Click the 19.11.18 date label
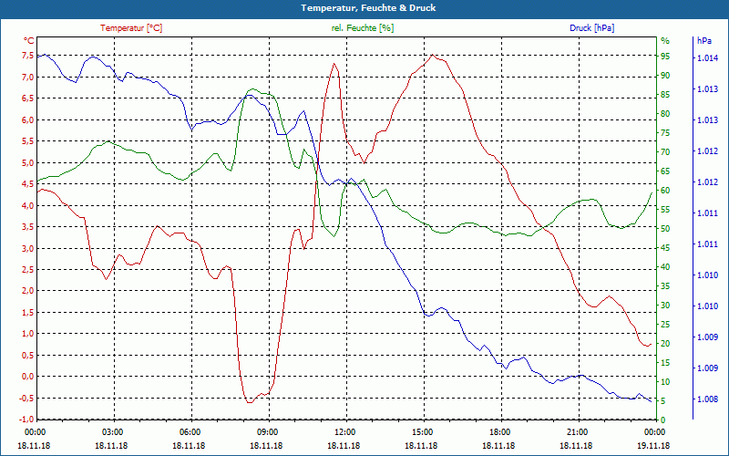Image resolution: width=729 pixels, height=456 pixels. 653,446
